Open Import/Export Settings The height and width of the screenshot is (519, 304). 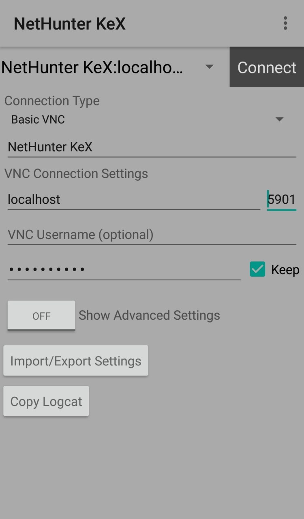(76, 361)
